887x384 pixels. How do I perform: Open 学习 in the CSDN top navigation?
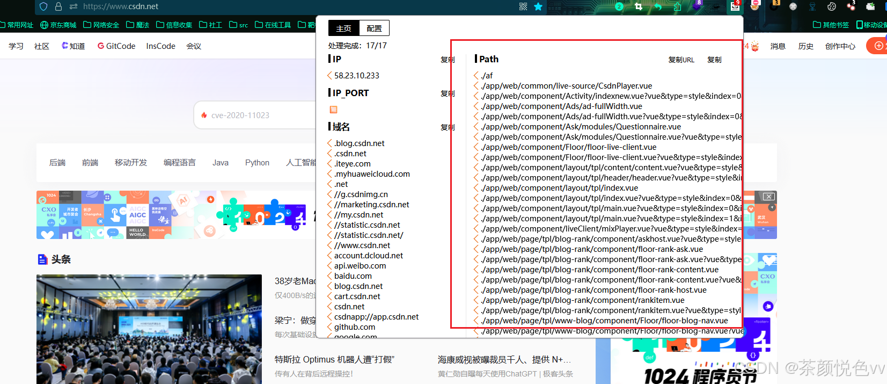(16, 46)
